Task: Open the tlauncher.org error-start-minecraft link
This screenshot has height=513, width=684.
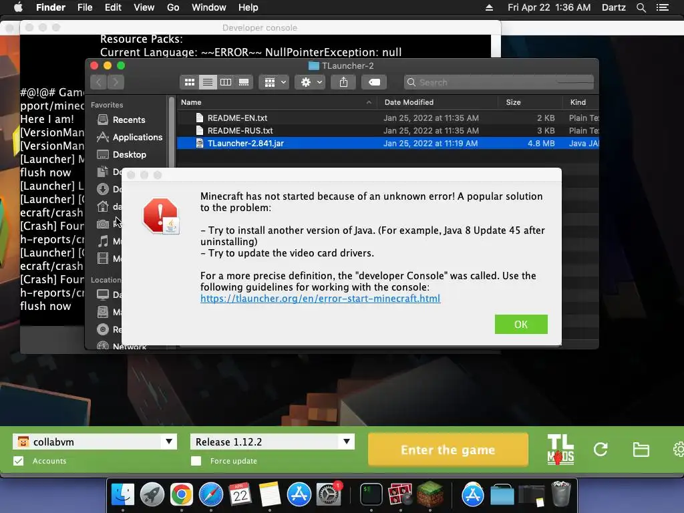Action: click(320, 299)
